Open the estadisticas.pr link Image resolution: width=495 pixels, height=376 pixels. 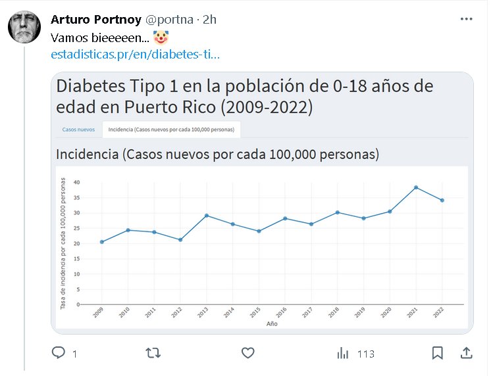pyautogui.click(x=135, y=54)
